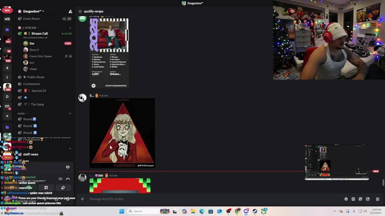Click the avatar of the 9:17 PM message

[82, 178]
